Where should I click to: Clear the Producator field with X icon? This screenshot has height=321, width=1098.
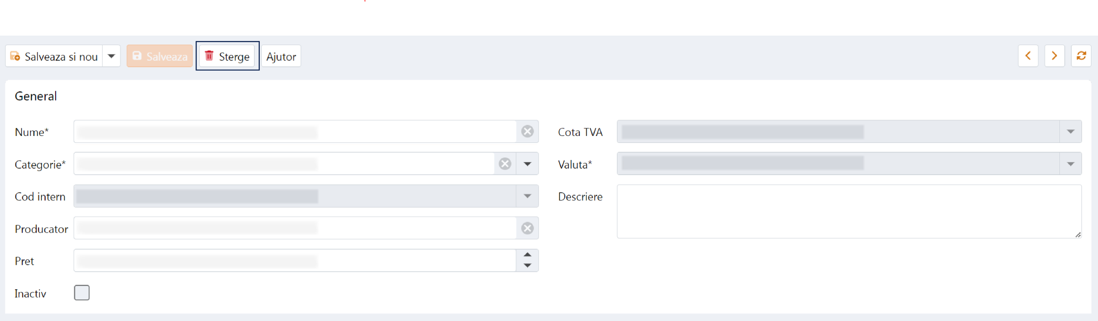[x=527, y=228]
